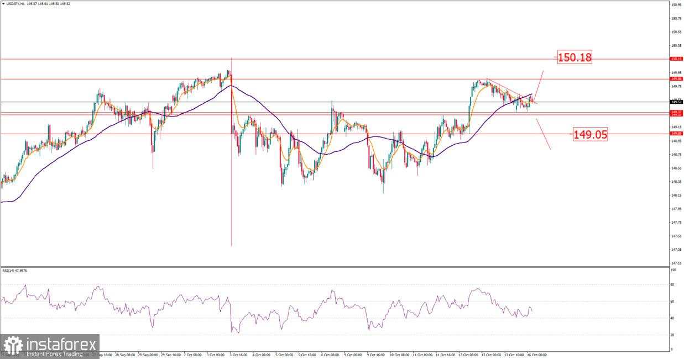Click the 12 Oct 08:00 time label
The width and height of the screenshot is (684, 359).
pyautogui.click(x=468, y=355)
